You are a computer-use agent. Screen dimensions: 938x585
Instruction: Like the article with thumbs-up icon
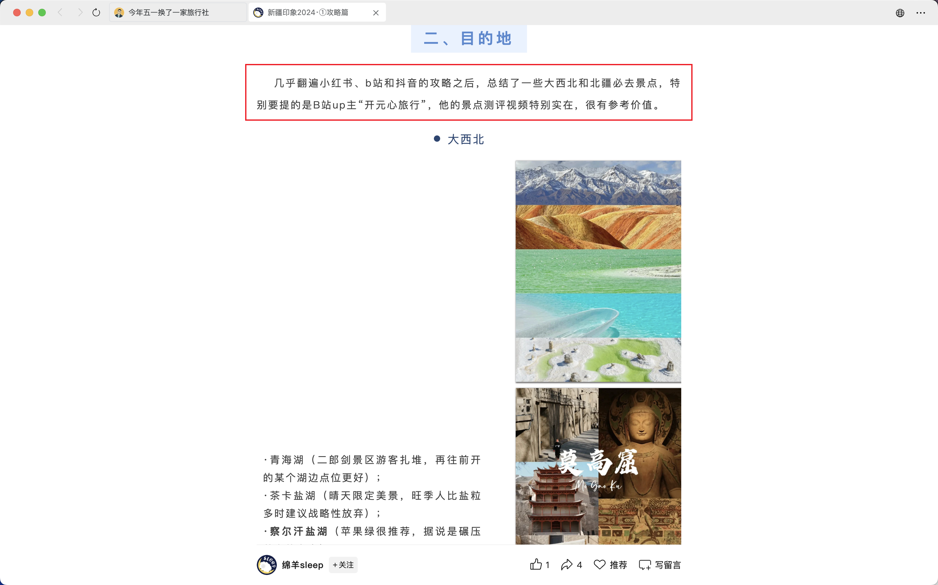click(536, 565)
